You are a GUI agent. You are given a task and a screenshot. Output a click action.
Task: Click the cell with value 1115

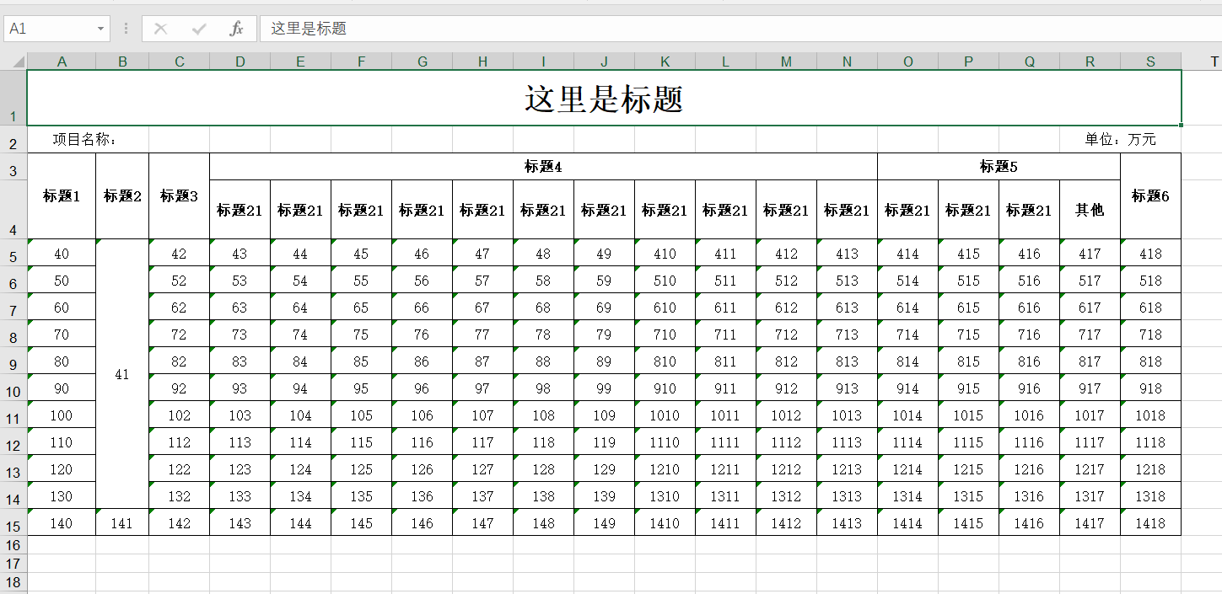(969, 441)
